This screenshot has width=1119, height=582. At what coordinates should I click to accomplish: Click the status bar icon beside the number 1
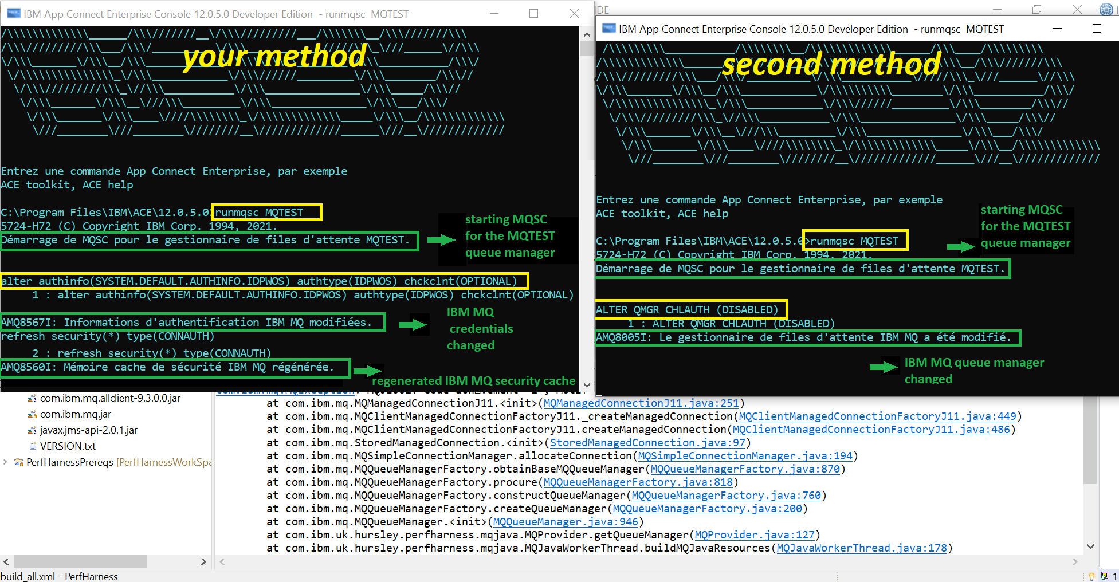(1104, 576)
